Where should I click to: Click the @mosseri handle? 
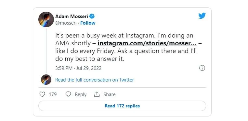tap(66, 23)
